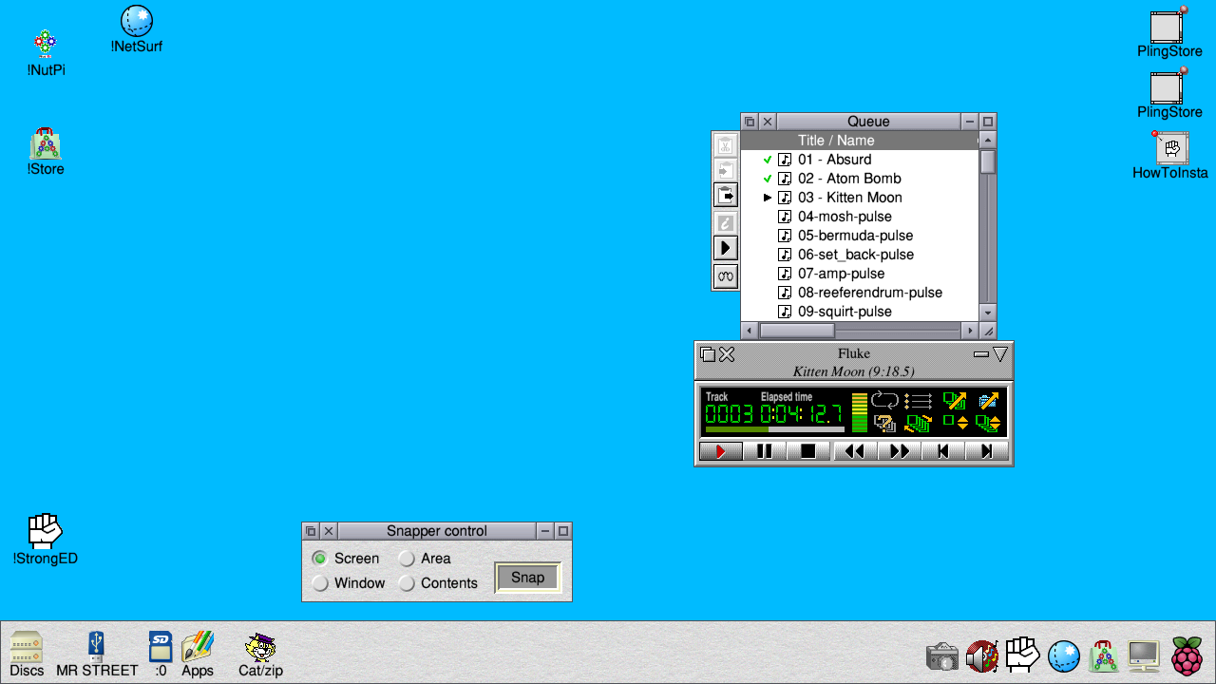Open the playlist list icon on the Fluke display
This screenshot has height=684, width=1216.
pyautogui.click(x=918, y=400)
